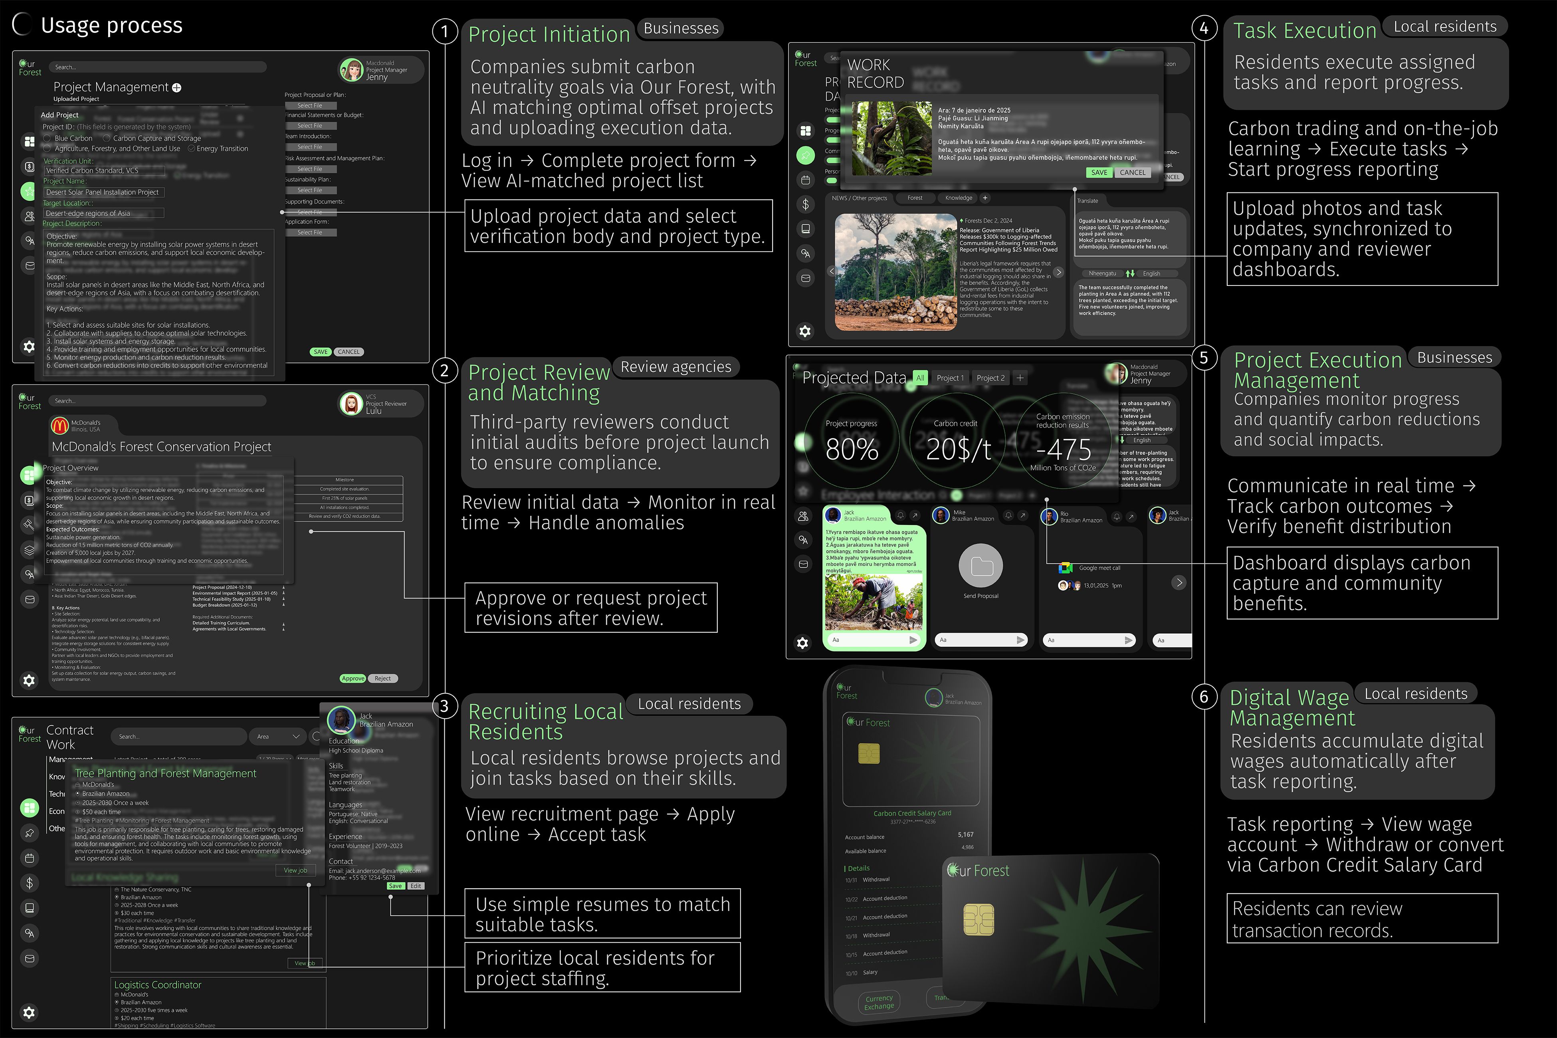Toggle the Energy Transition option

(191, 148)
